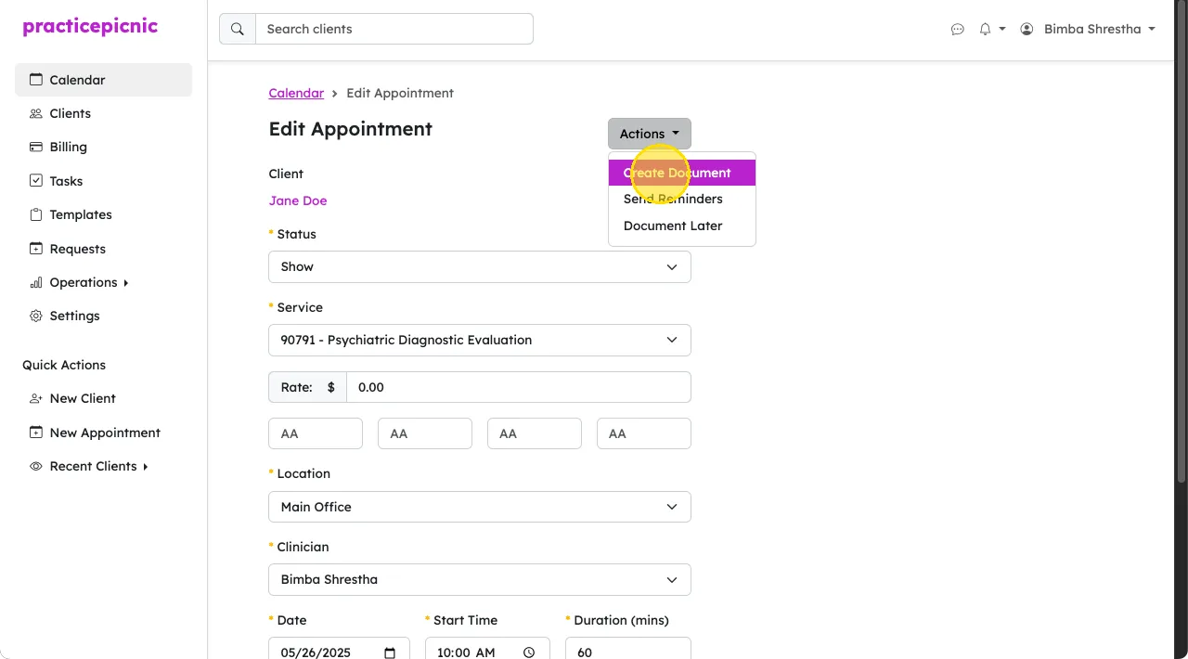
Task: Open the Jane Doe client link
Action: click(298, 200)
